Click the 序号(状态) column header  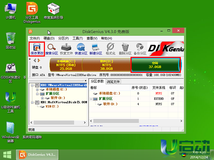140,88
